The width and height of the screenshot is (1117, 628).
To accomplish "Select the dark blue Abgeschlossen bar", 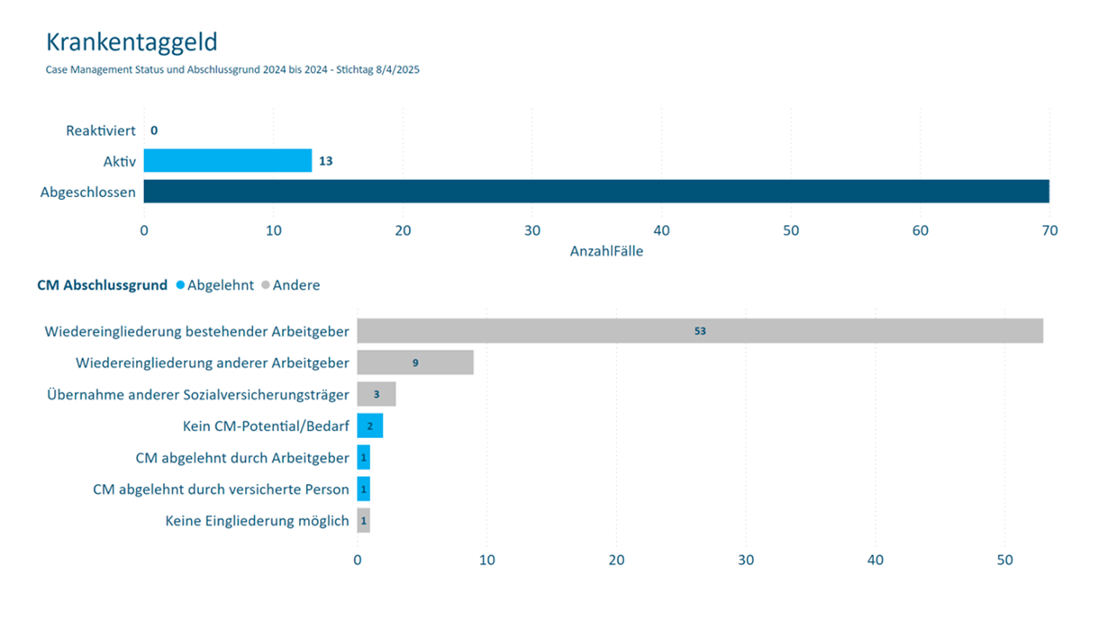I will point(595,192).
